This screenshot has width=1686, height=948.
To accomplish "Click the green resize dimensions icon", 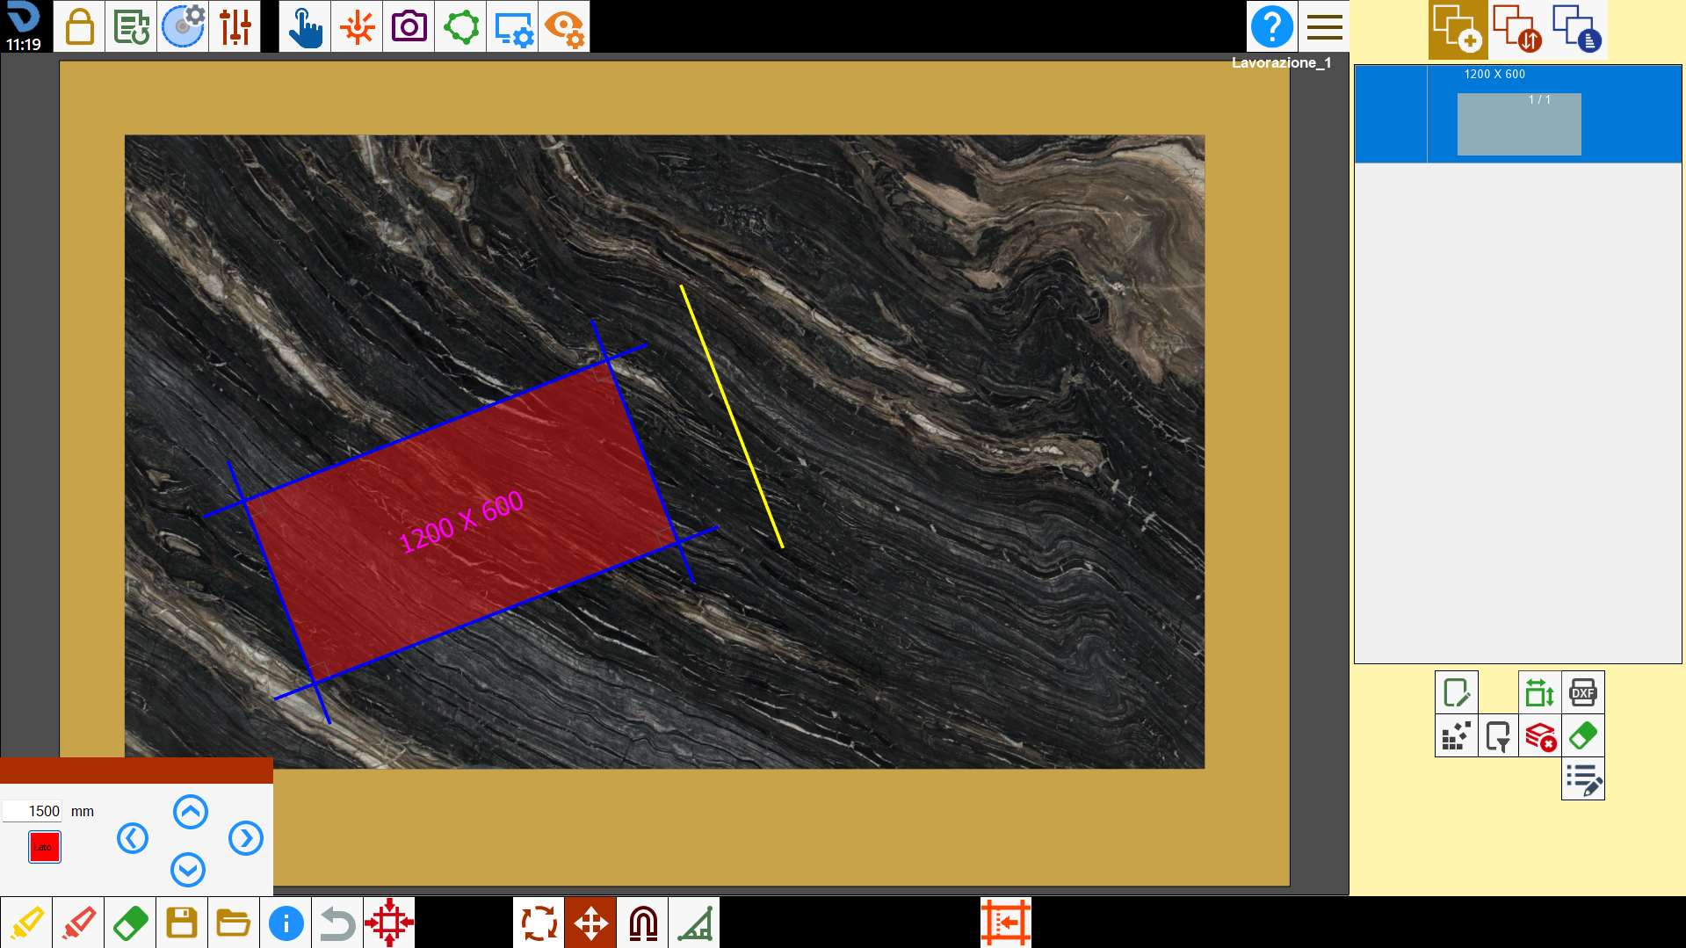I will pyautogui.click(x=1539, y=692).
